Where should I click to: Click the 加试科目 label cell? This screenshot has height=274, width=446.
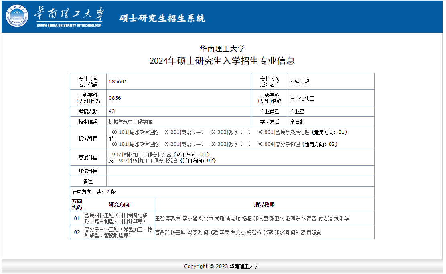click(88, 171)
